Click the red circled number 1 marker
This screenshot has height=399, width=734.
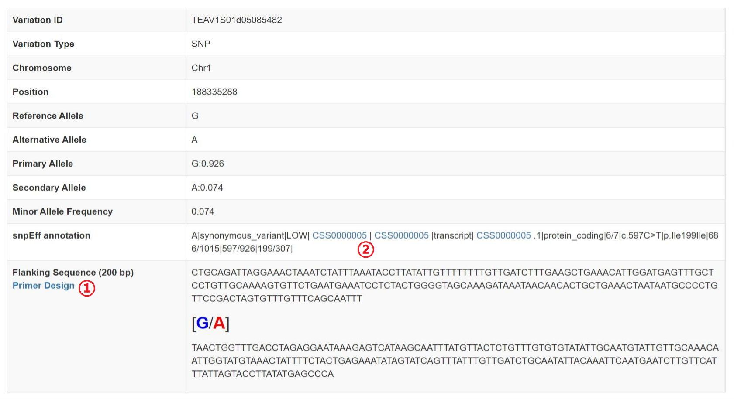point(86,288)
